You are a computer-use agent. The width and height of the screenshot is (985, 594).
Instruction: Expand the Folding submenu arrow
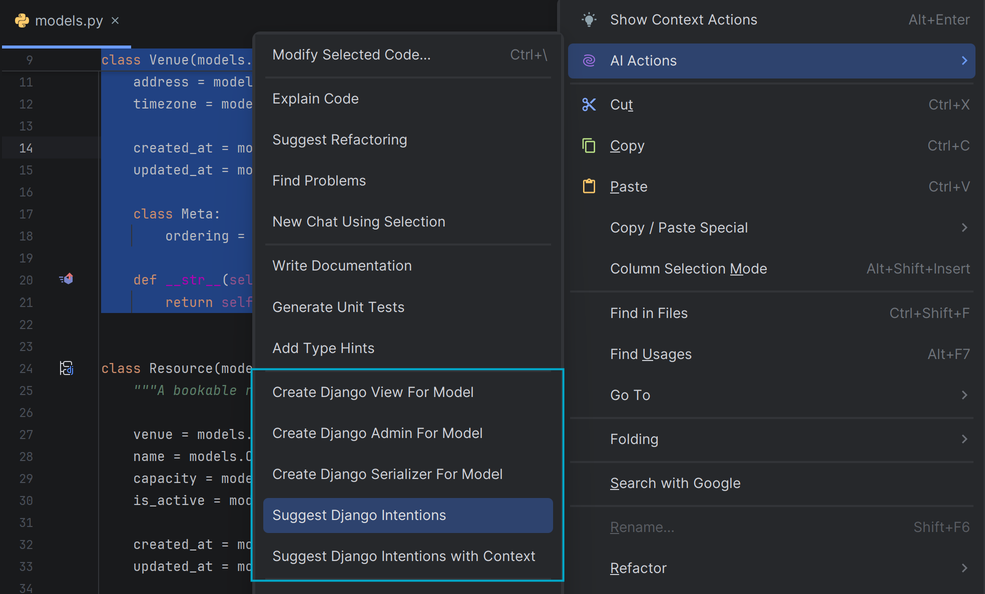[964, 439]
